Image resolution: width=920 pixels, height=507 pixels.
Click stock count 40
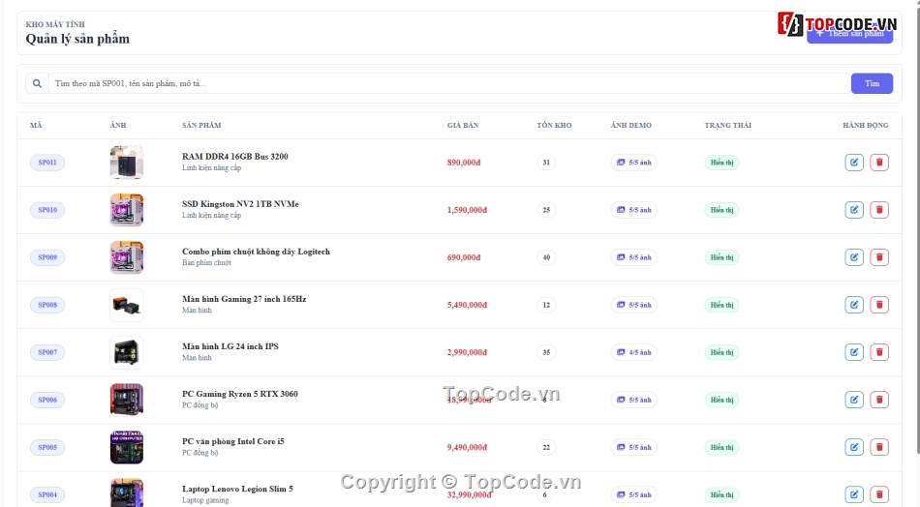tap(546, 257)
